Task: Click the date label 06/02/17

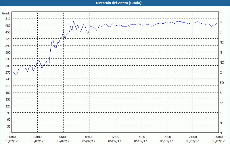Action: 218,141
